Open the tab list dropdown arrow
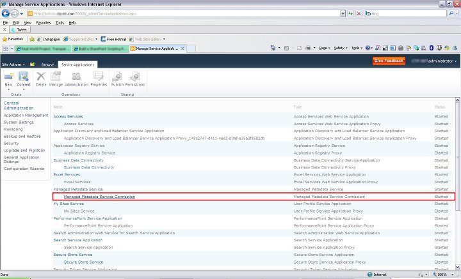The height and width of the screenshot is (279, 461). (x=12, y=49)
